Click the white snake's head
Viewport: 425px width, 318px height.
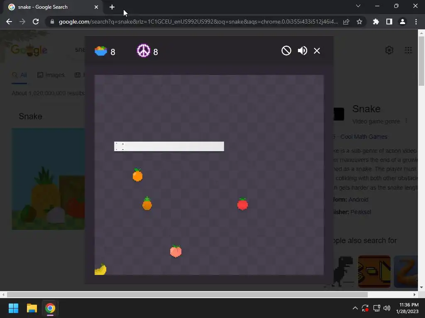(x=119, y=146)
